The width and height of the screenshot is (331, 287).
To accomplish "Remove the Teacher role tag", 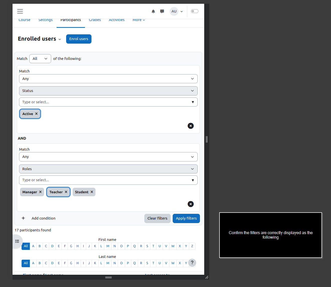I will 66,192.
